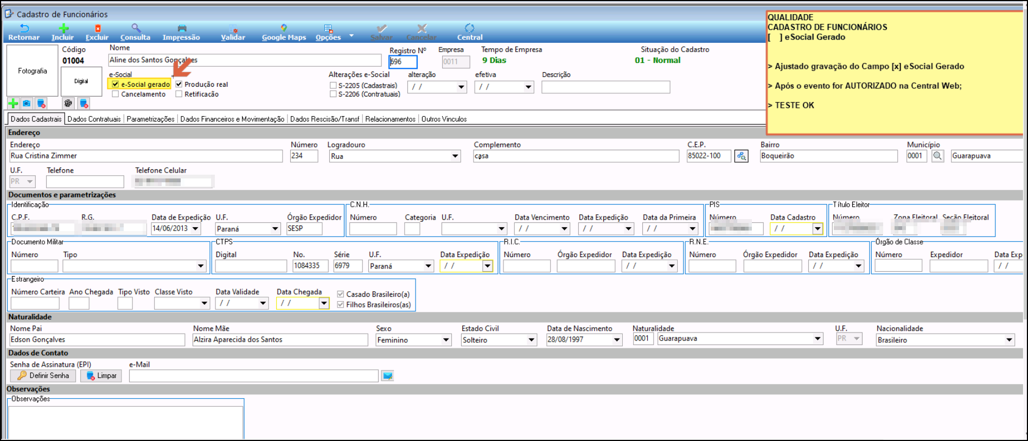Enable the Retificação checkbox

[178, 94]
